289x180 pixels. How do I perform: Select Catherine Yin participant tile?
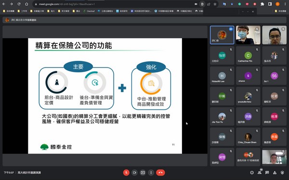pyautogui.click(x=248, y=55)
